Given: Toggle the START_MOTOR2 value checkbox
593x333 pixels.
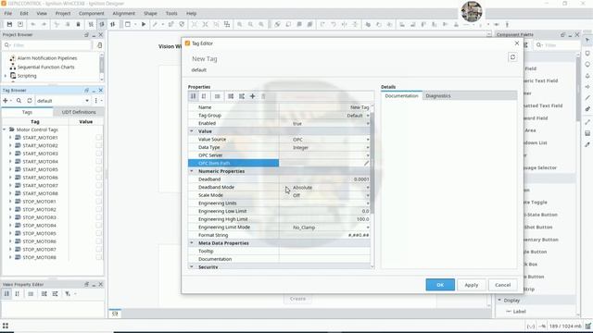Looking at the screenshot, I should pos(99,145).
